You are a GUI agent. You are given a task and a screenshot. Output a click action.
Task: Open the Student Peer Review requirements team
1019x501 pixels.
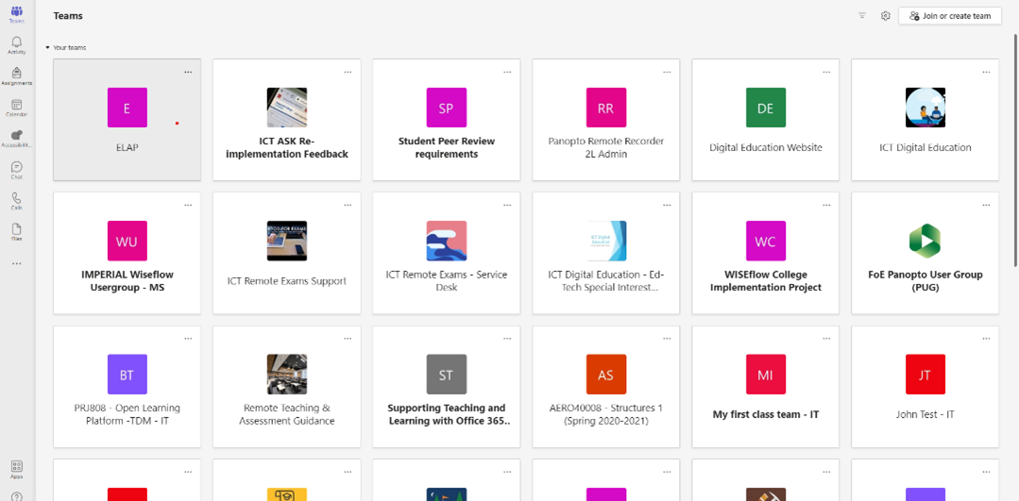(446, 120)
